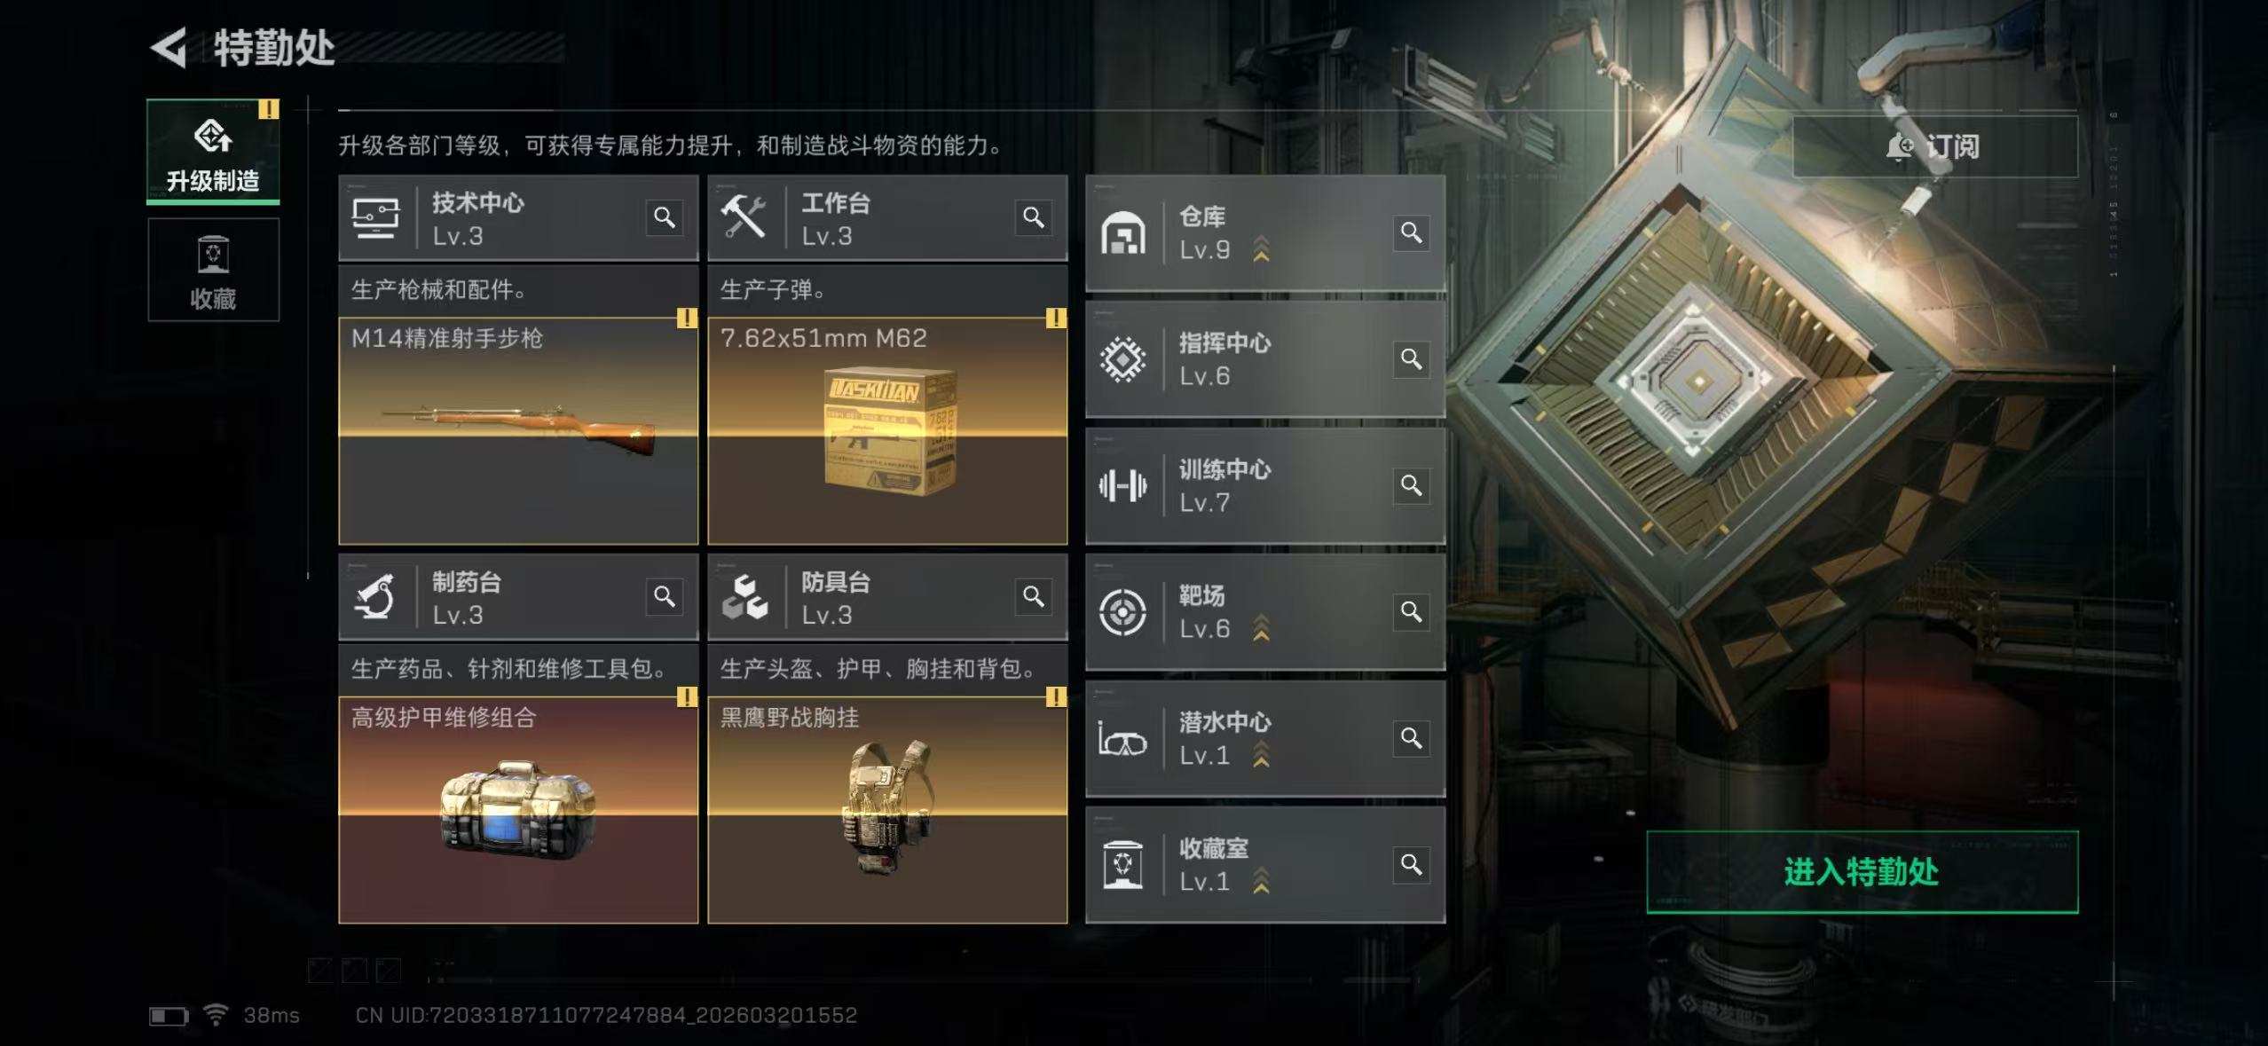Screen dimensions: 2268x1046
Task: Click the magnifier icon on 潜水中心
Action: (1412, 738)
